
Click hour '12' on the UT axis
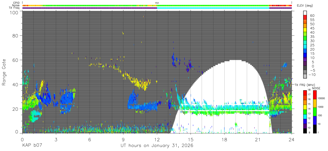pos(157,140)
